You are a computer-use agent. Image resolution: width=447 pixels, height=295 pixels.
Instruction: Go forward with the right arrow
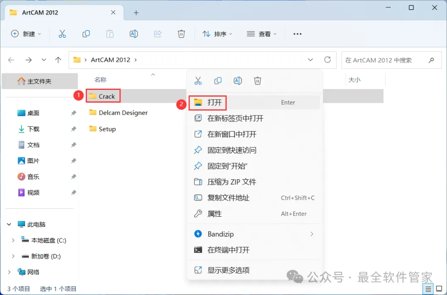[29, 60]
